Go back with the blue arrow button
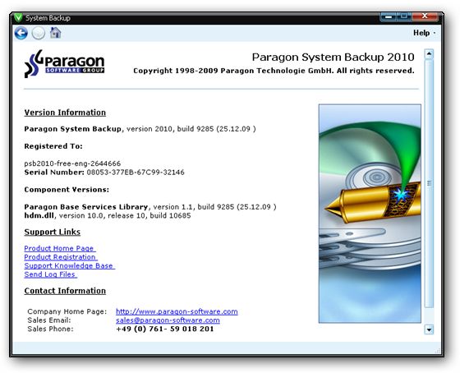The height and width of the screenshot is (373, 460). pos(21,33)
